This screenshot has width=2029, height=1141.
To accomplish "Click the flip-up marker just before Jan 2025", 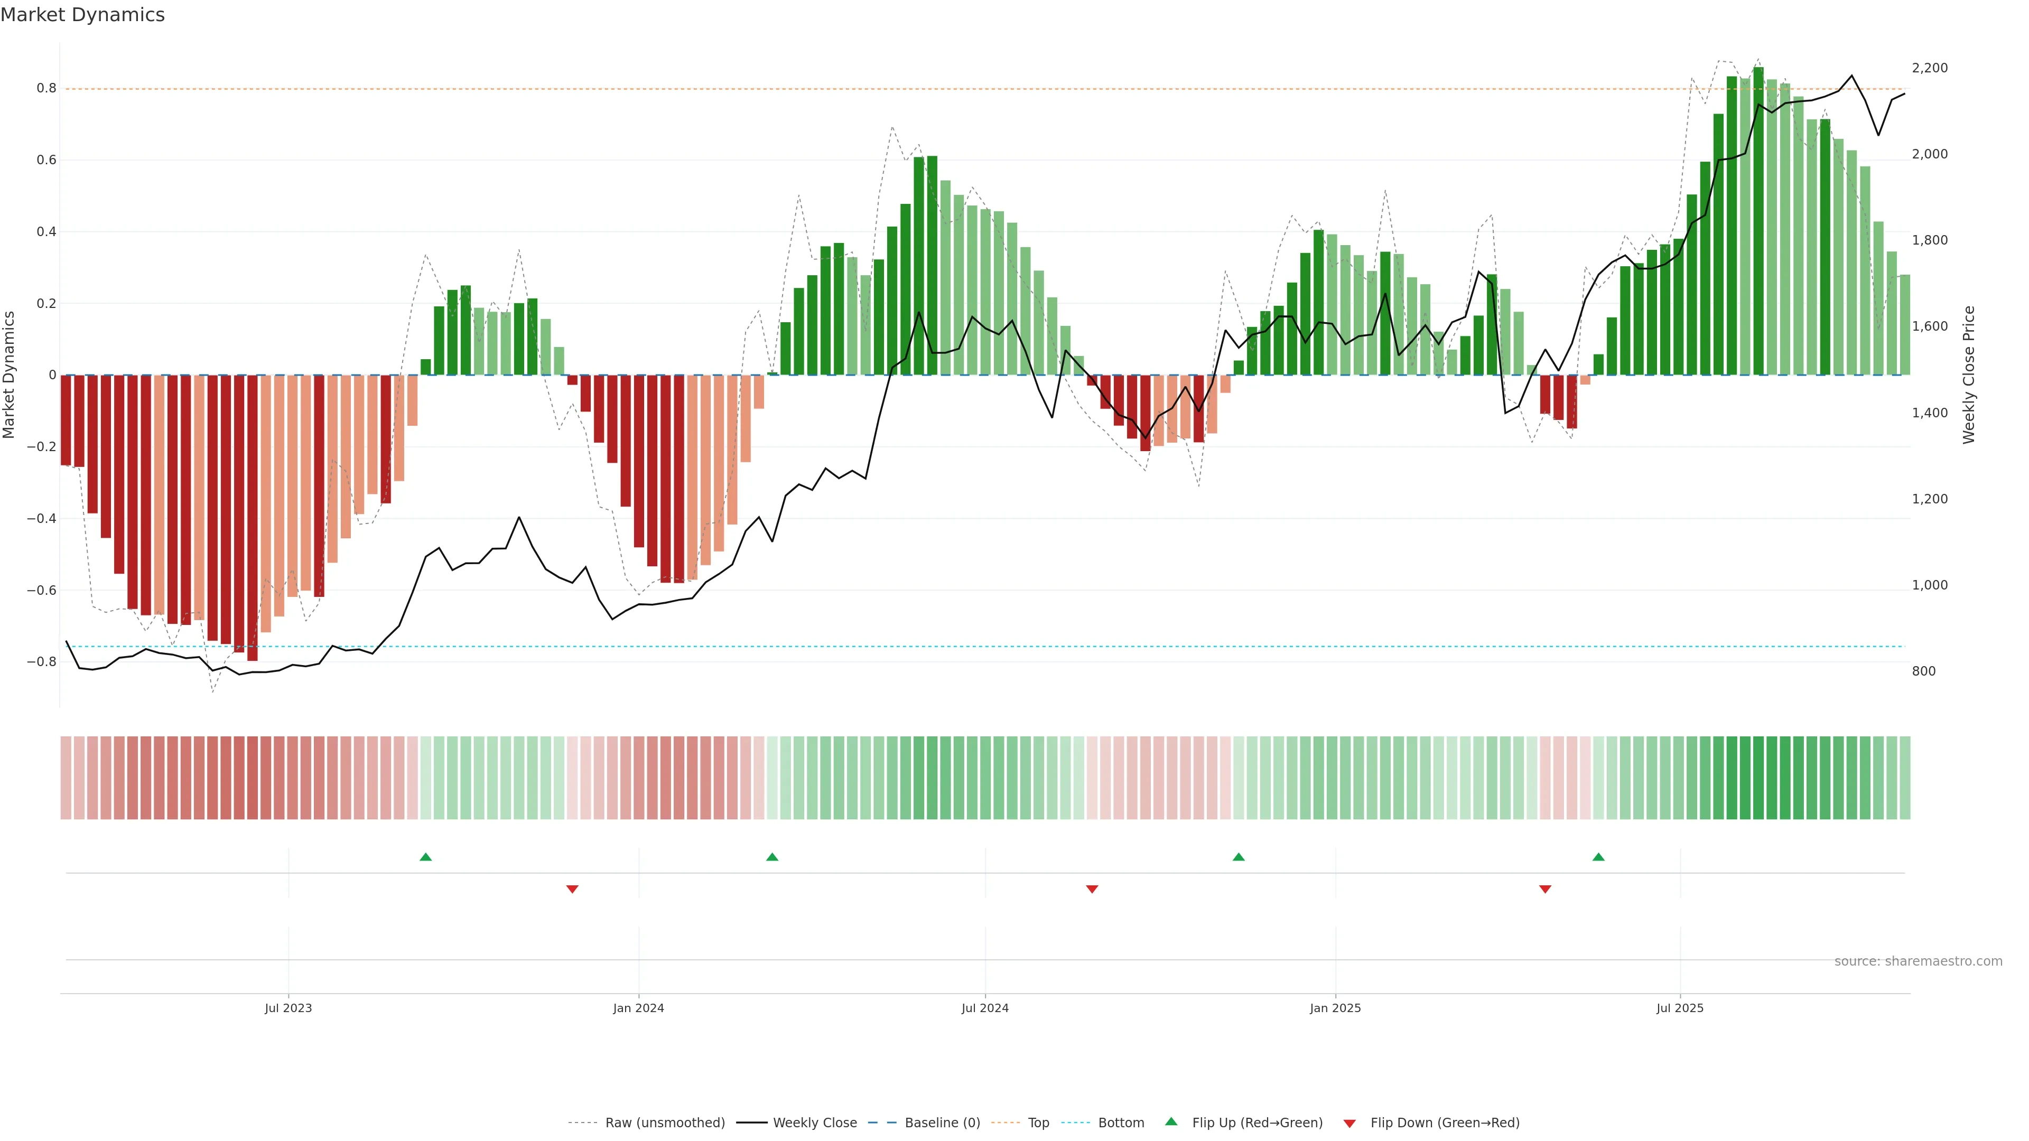I will point(1238,857).
